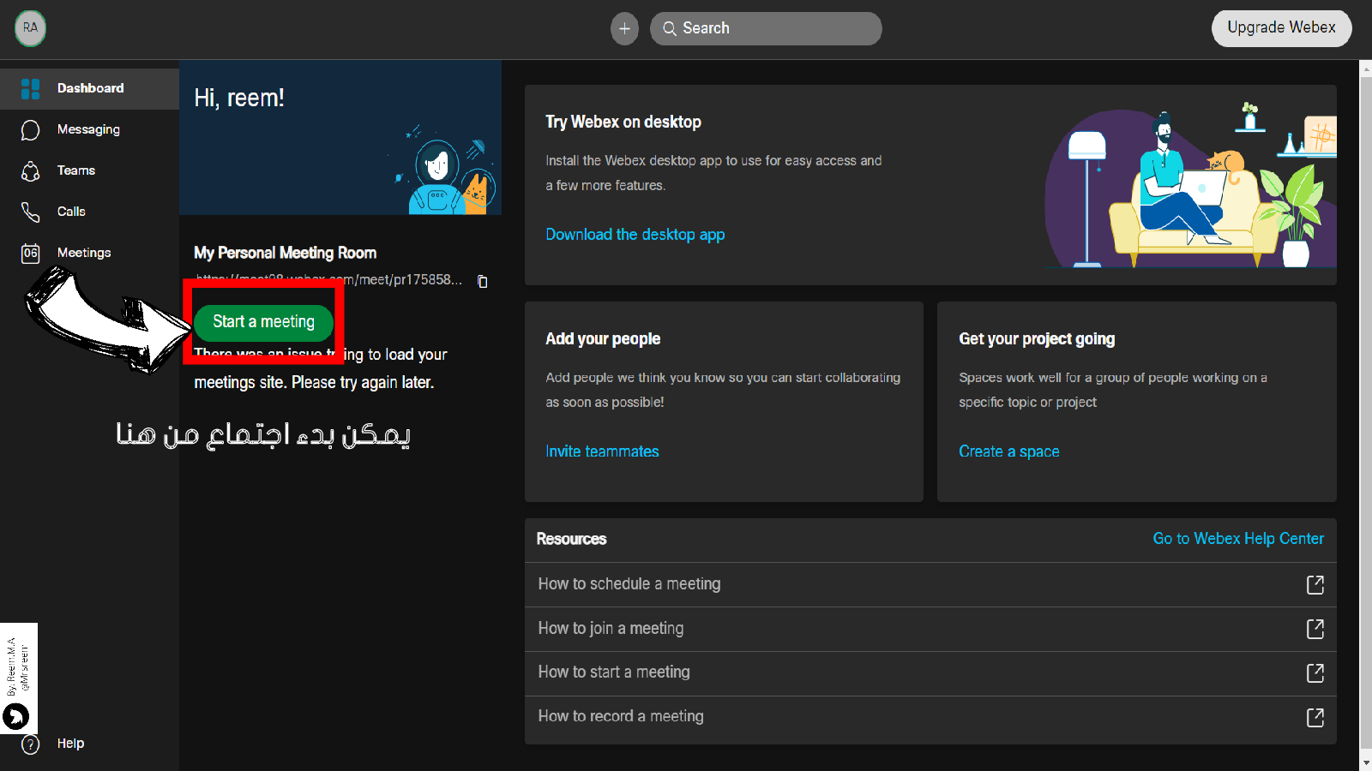
Task: Open external link icon for How to join a meeting
Action: 1315,629
